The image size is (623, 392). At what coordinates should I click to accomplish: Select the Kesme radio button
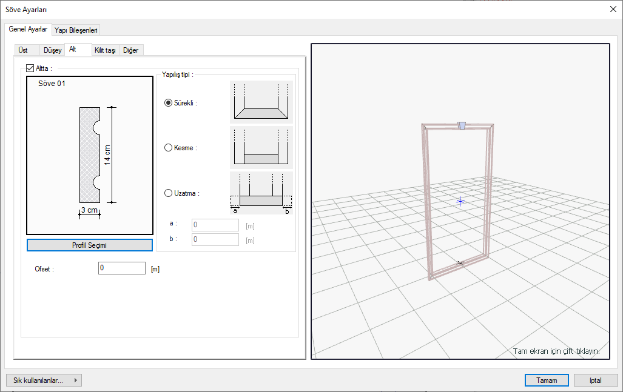click(x=169, y=147)
